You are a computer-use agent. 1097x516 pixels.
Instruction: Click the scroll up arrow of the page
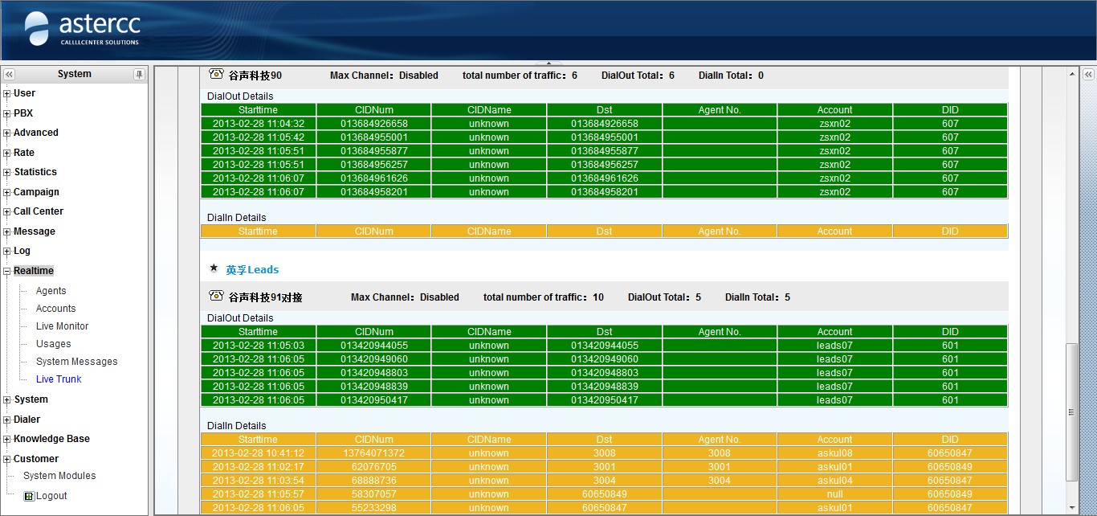click(1072, 74)
